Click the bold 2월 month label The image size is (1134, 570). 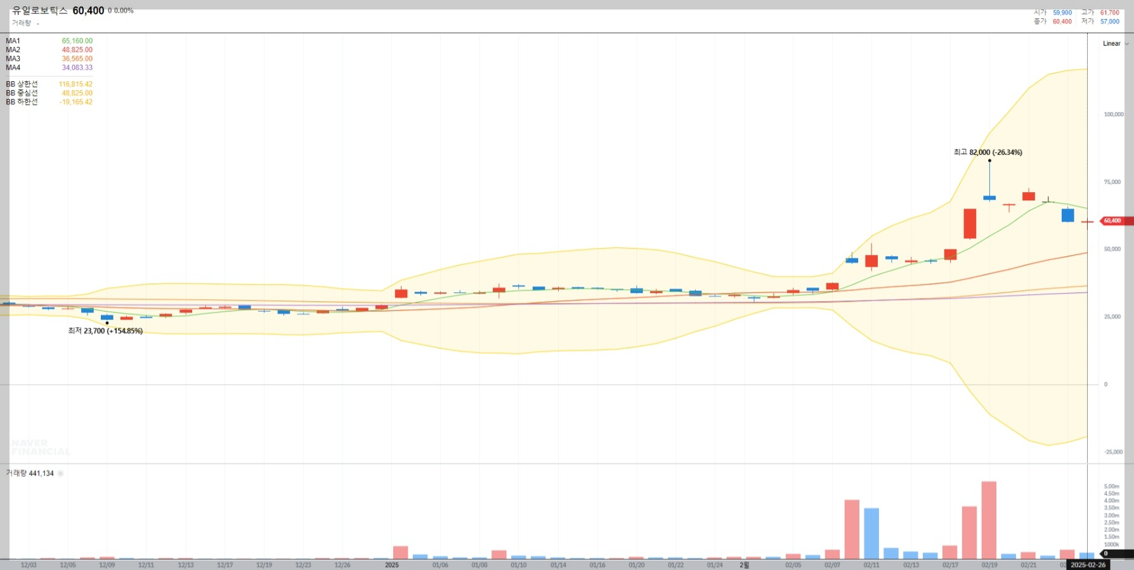[x=745, y=565]
